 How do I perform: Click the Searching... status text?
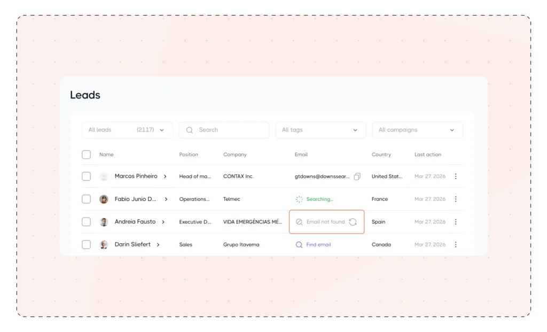click(x=320, y=199)
